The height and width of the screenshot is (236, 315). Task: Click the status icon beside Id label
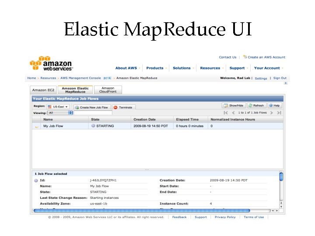(x=36, y=180)
